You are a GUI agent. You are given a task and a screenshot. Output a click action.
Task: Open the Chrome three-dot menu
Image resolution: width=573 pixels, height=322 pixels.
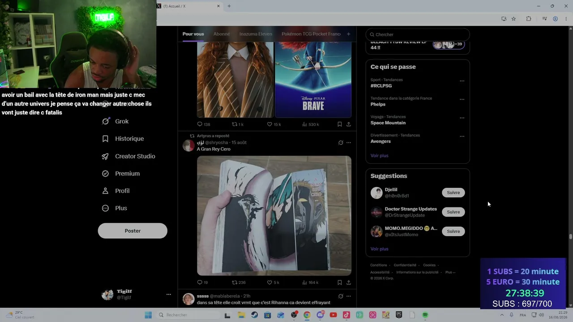pyautogui.click(x=566, y=19)
